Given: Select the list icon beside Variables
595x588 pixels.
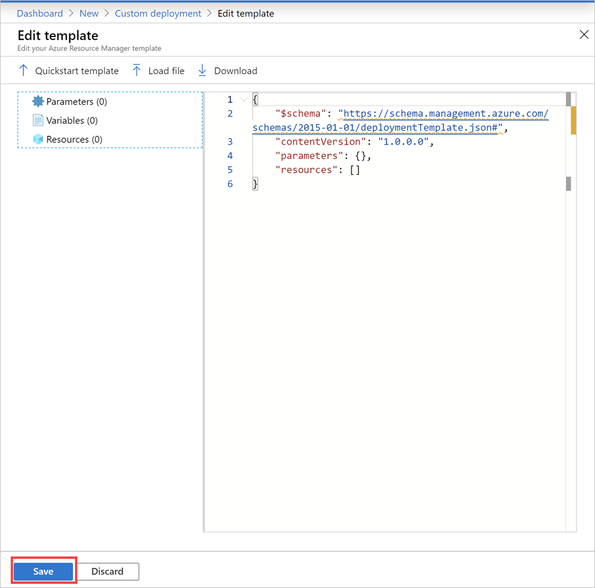Looking at the screenshot, I should (37, 120).
